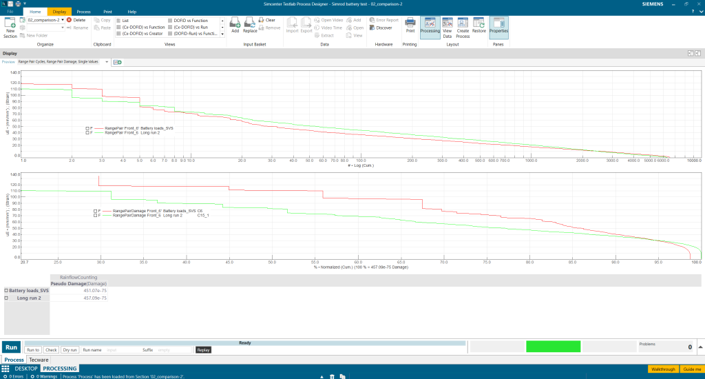This screenshot has width=705, height=379.
Task: Click the add display icon beside Preview
Action: click(x=117, y=62)
